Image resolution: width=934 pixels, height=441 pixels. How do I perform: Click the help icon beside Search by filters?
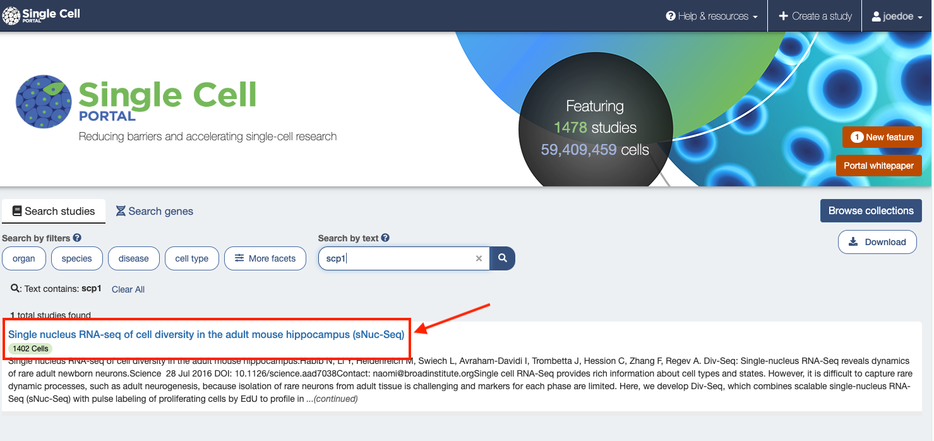(x=77, y=238)
